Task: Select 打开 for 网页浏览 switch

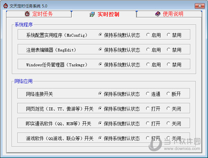Action: pos(148,109)
